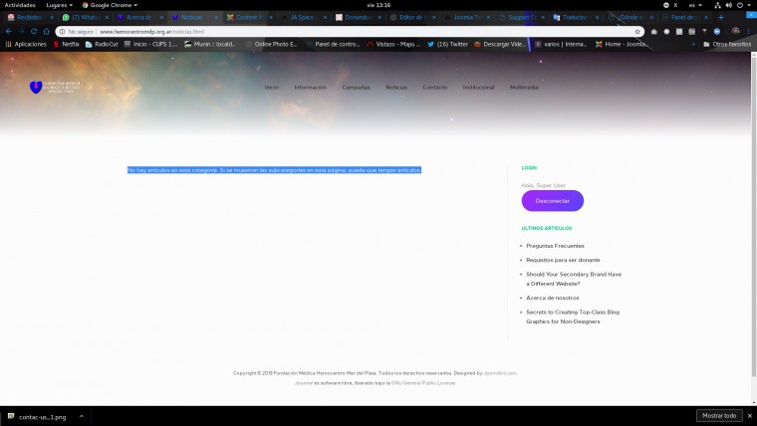The height and width of the screenshot is (426, 757).
Task: Open the Home - Joomla bookmark
Action: point(621,44)
